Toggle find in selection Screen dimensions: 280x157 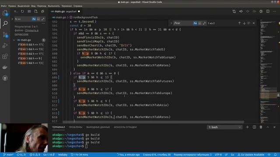(249, 23)
